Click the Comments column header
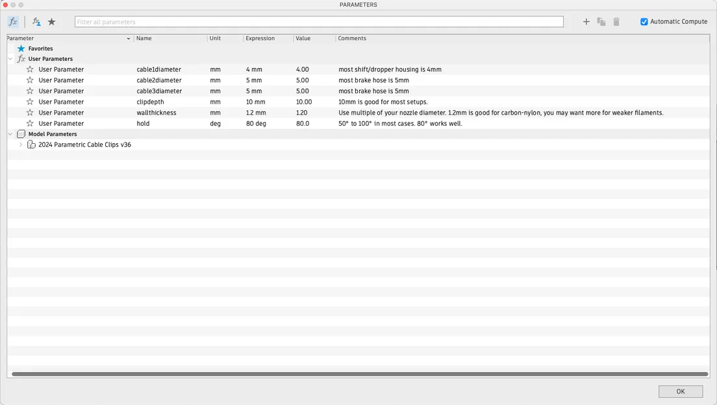Viewport: 717px width, 405px height. tap(352, 38)
